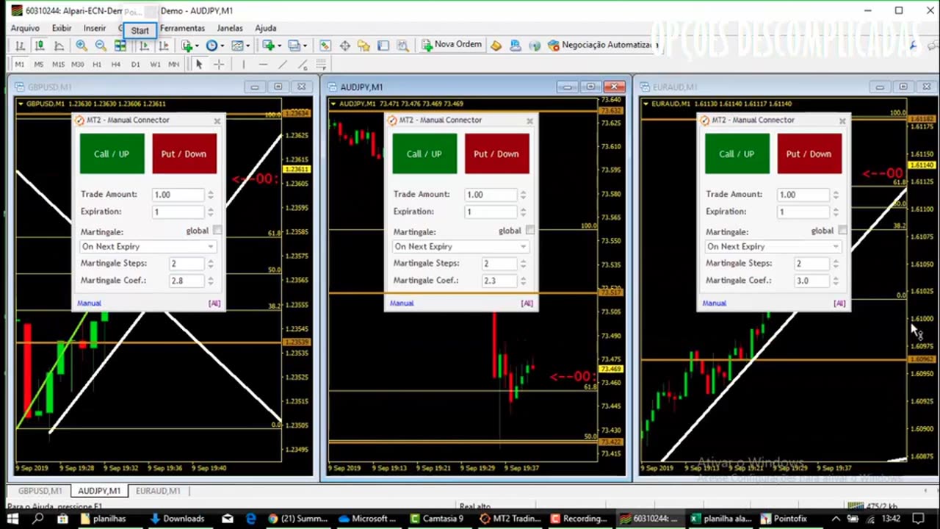
Task: Switch timeframe to D1
Action: point(135,65)
